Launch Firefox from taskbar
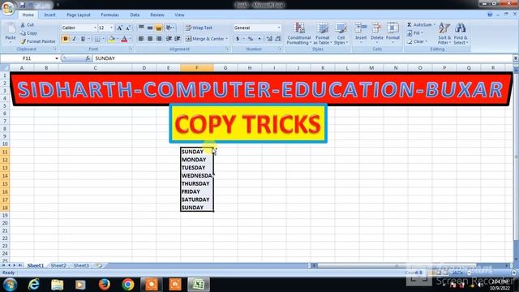The image size is (519, 292). point(105,285)
